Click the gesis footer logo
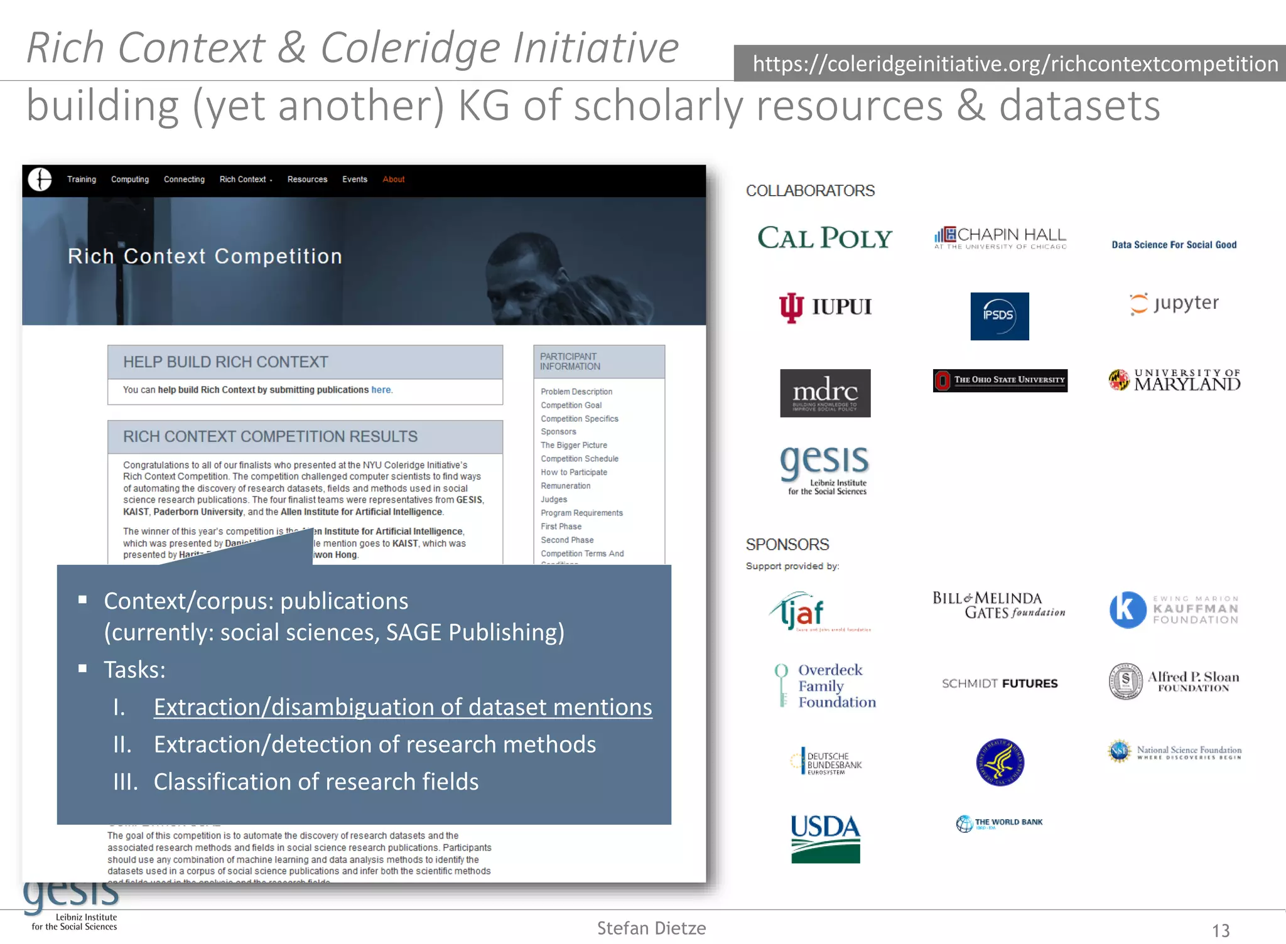The image size is (1286, 944). click(x=71, y=907)
